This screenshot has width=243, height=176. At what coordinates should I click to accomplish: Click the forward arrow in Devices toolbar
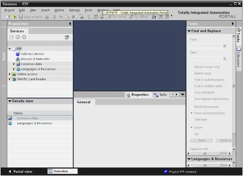click(24, 37)
